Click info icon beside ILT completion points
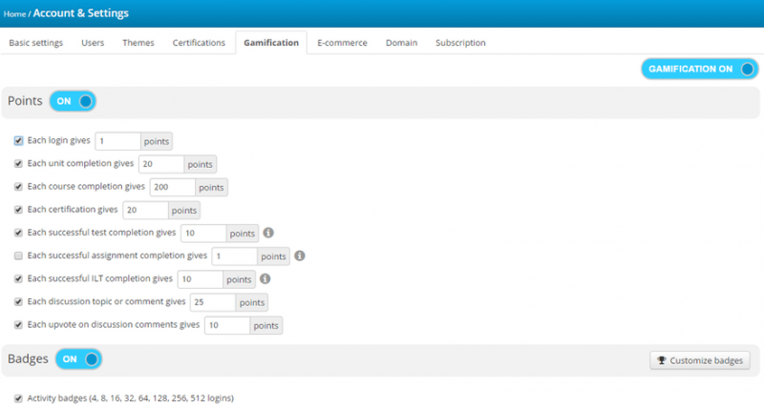 click(265, 278)
